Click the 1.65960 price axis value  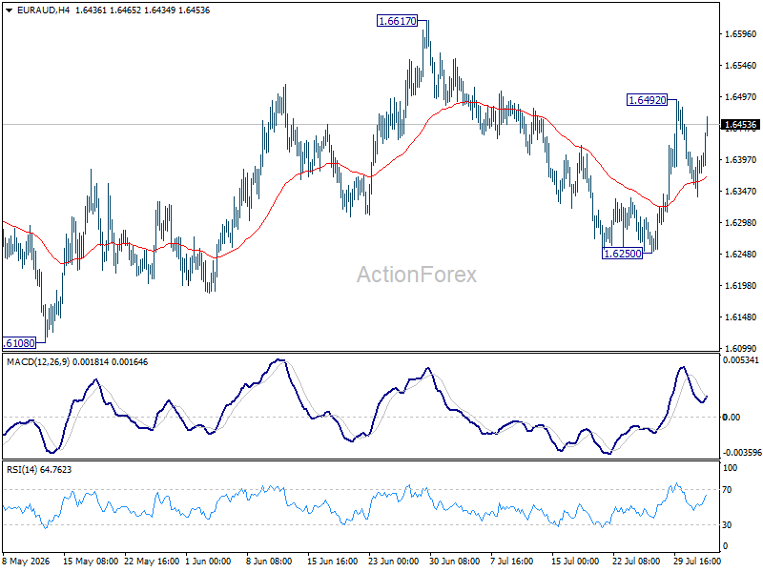pos(741,34)
